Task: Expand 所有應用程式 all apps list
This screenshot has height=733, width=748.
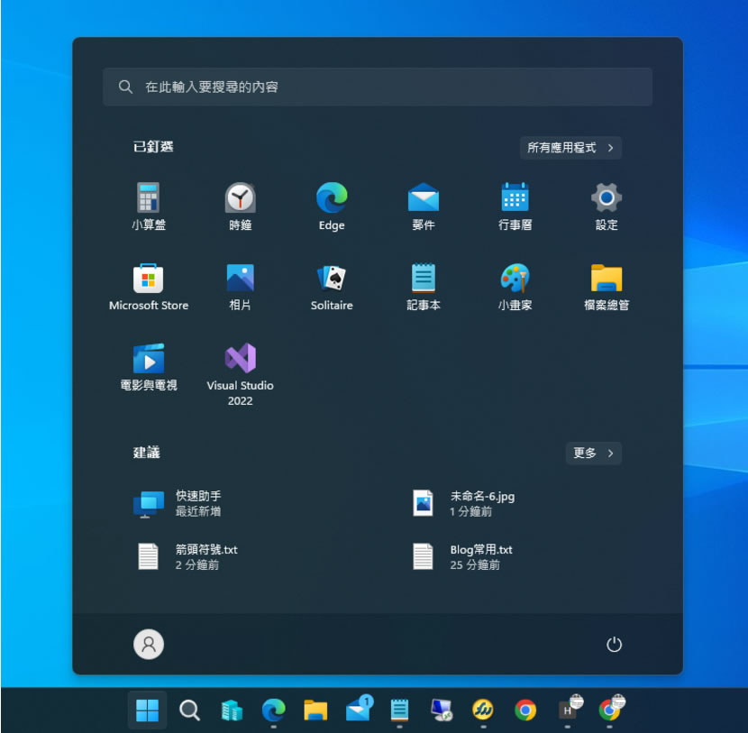Action: click(x=570, y=148)
